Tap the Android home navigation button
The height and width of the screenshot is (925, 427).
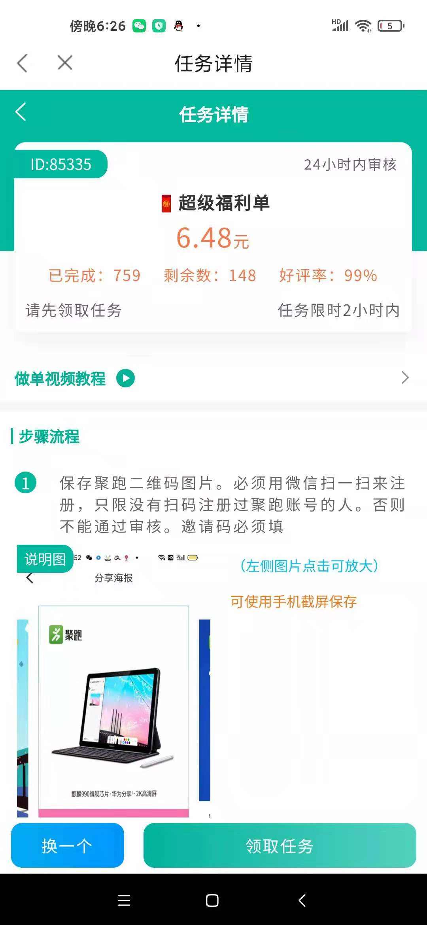(x=212, y=900)
